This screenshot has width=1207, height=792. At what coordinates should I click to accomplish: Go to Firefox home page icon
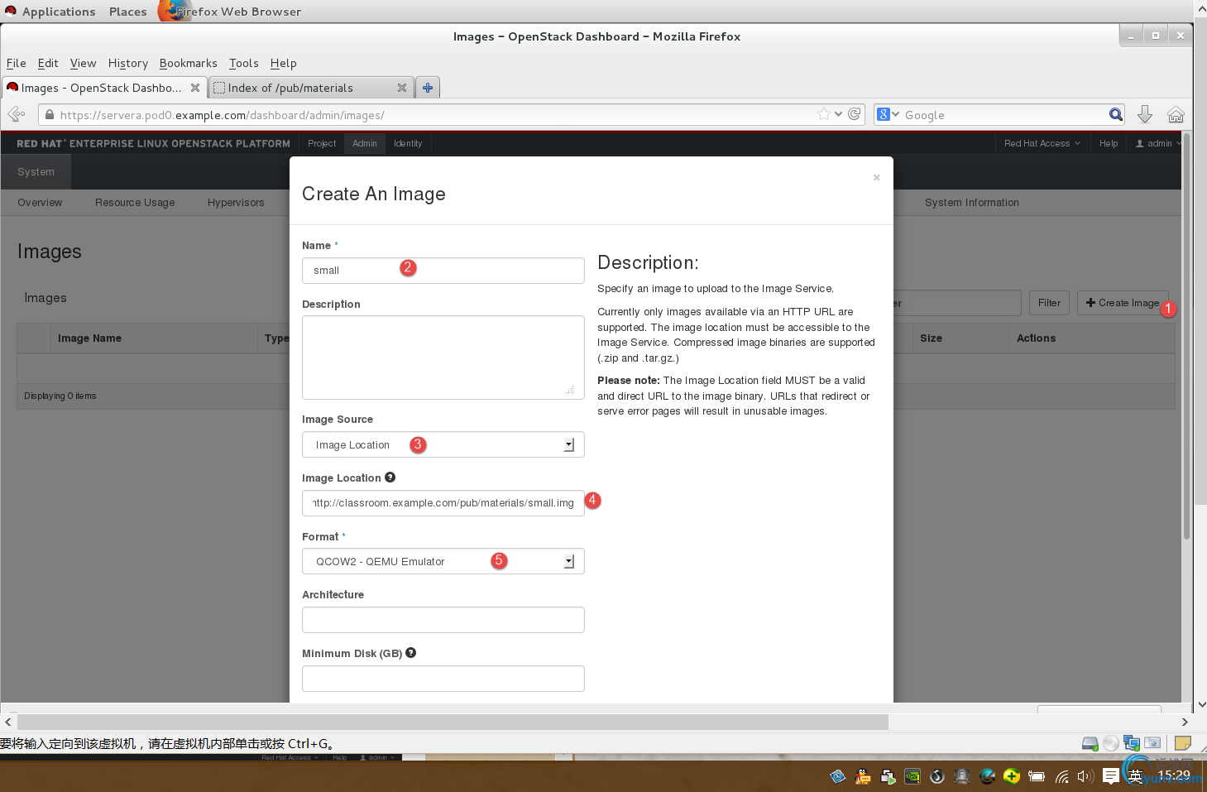click(x=1176, y=114)
